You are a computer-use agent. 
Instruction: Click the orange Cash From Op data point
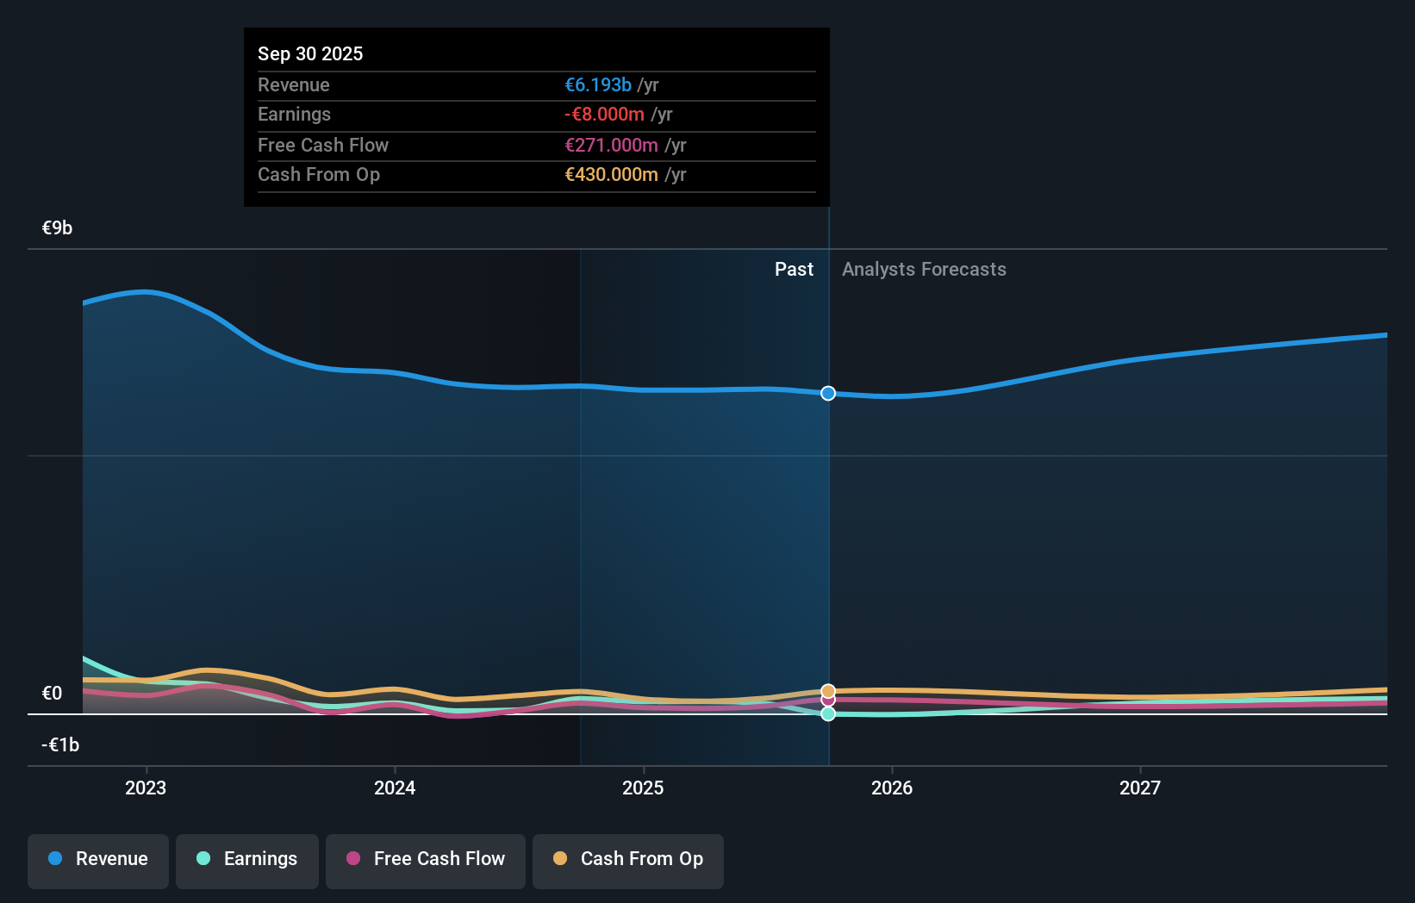pos(828,691)
